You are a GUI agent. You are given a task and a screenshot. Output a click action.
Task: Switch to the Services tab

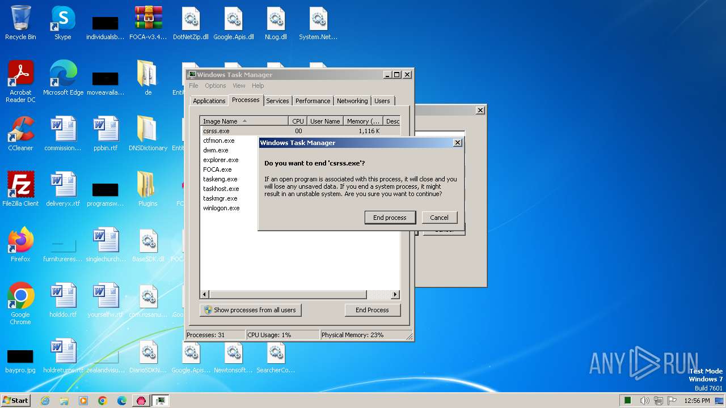tap(277, 101)
